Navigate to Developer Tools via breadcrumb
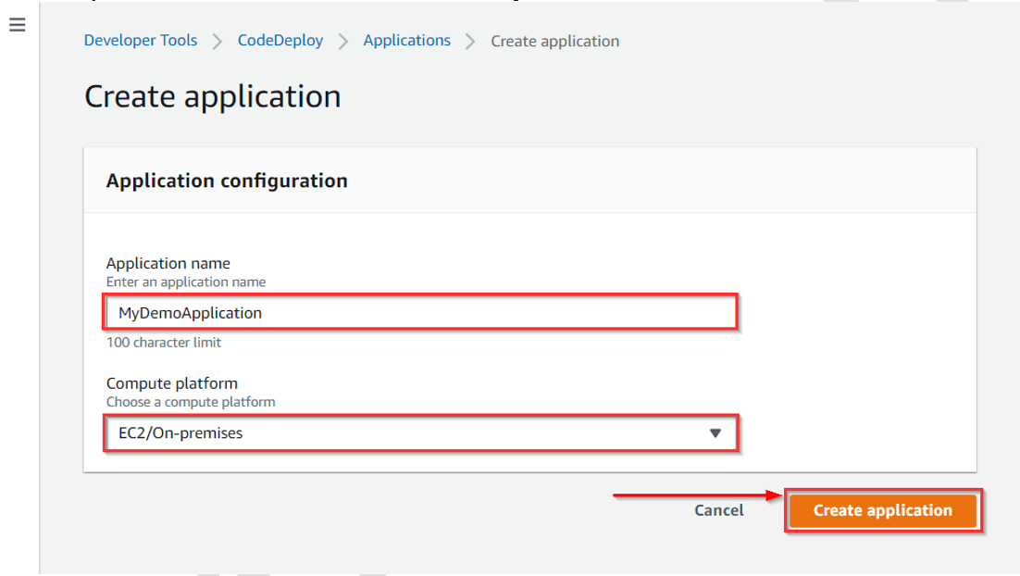The image size is (1020, 576). pos(140,40)
